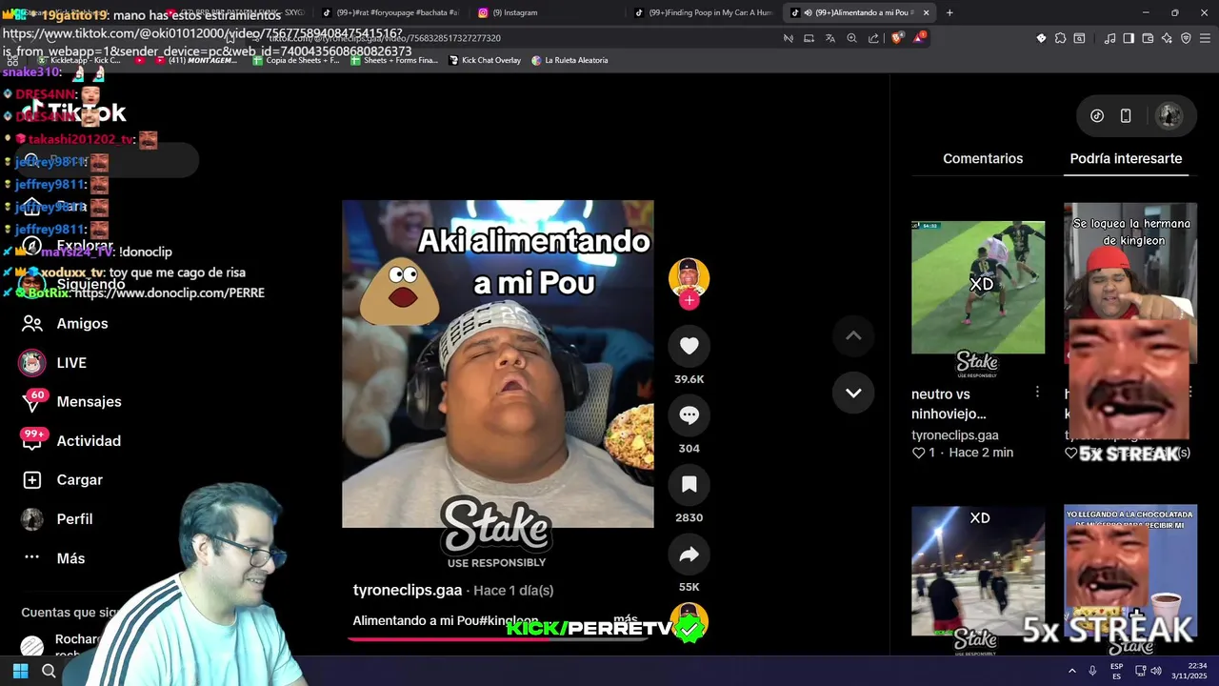This screenshot has width=1219, height=686.
Task: Open the night street XD video thumbnail
Action: (x=978, y=572)
